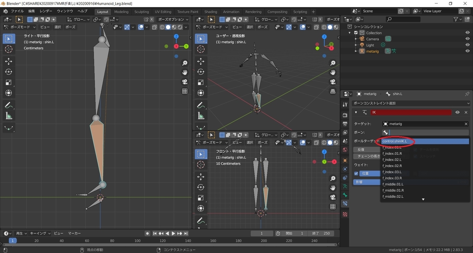Toggle Light visibility eye in outliner
Viewport: 473px width, 253px height.
pyautogui.click(x=467, y=45)
